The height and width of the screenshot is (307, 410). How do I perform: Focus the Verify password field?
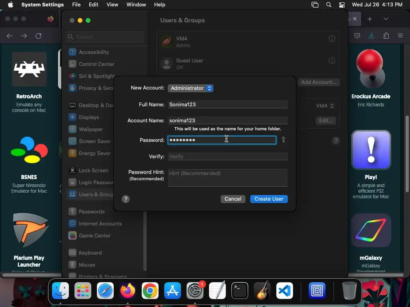pos(227,156)
